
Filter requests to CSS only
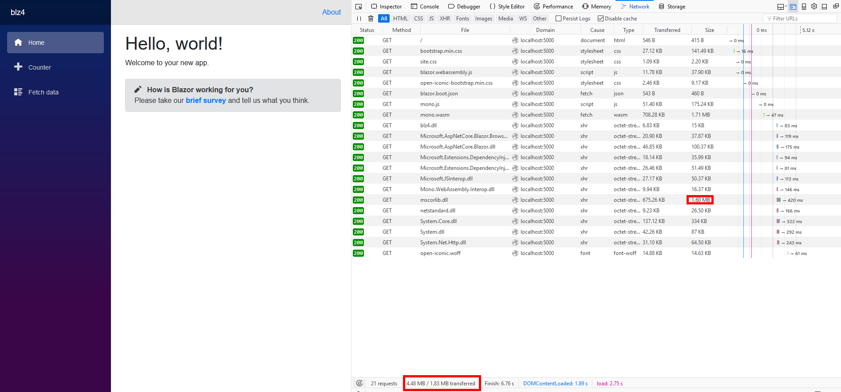click(419, 19)
